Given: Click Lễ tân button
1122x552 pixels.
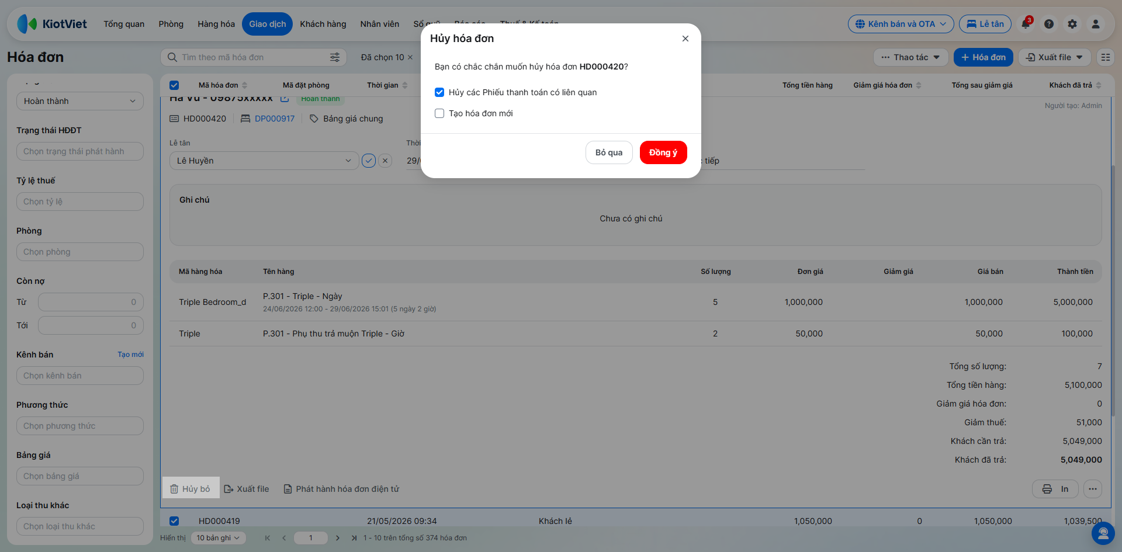Looking at the screenshot, I should (985, 24).
